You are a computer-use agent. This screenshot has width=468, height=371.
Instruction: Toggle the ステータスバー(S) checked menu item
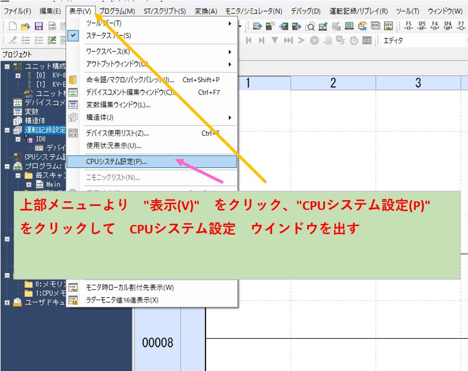[x=109, y=36]
